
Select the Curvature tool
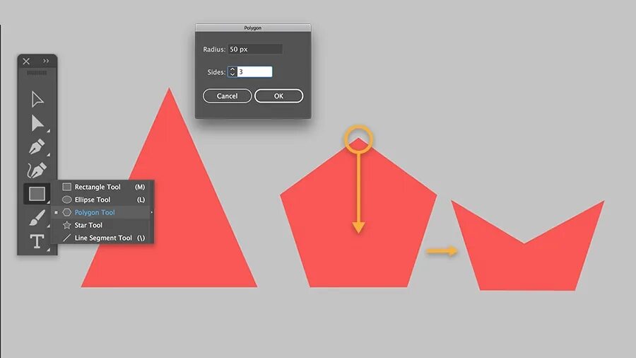point(37,171)
